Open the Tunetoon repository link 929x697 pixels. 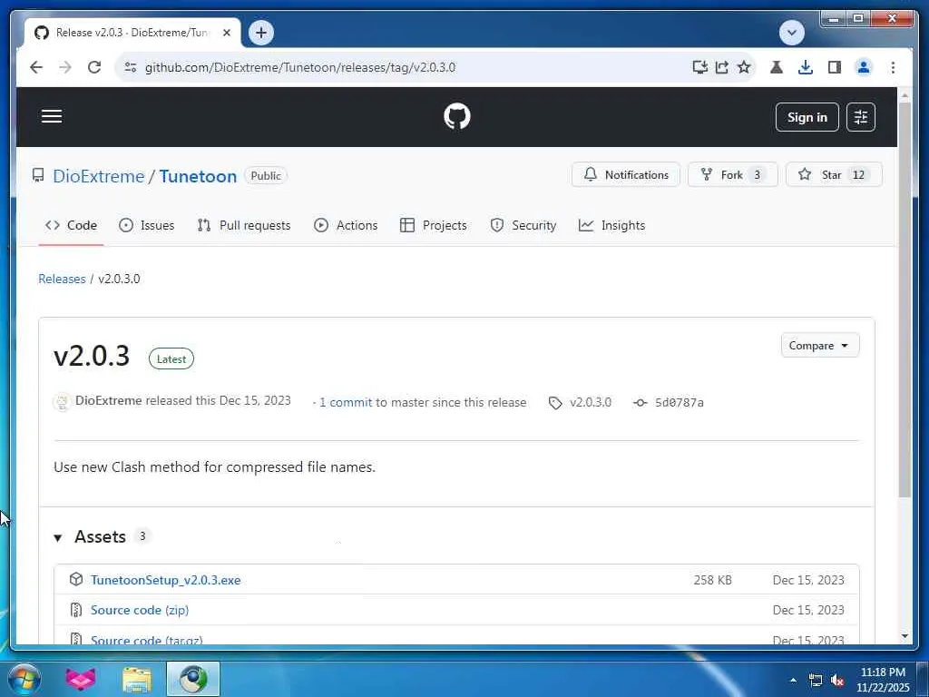[x=198, y=176]
